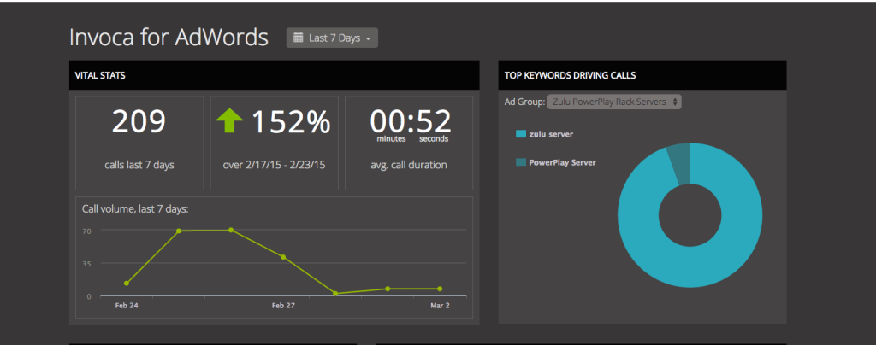Click the calendar icon in date selector
876x345 pixels.
(298, 38)
